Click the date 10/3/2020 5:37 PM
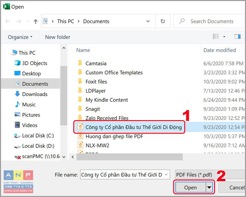Image resolution: width=246 pixels, height=197 pixels. click(224, 136)
